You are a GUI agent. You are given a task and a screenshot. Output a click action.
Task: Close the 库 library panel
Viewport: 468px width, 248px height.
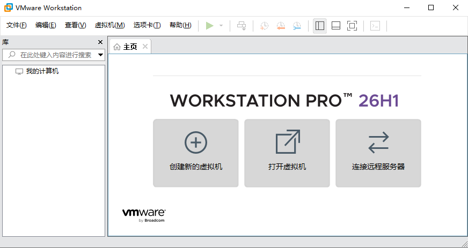[x=100, y=42]
